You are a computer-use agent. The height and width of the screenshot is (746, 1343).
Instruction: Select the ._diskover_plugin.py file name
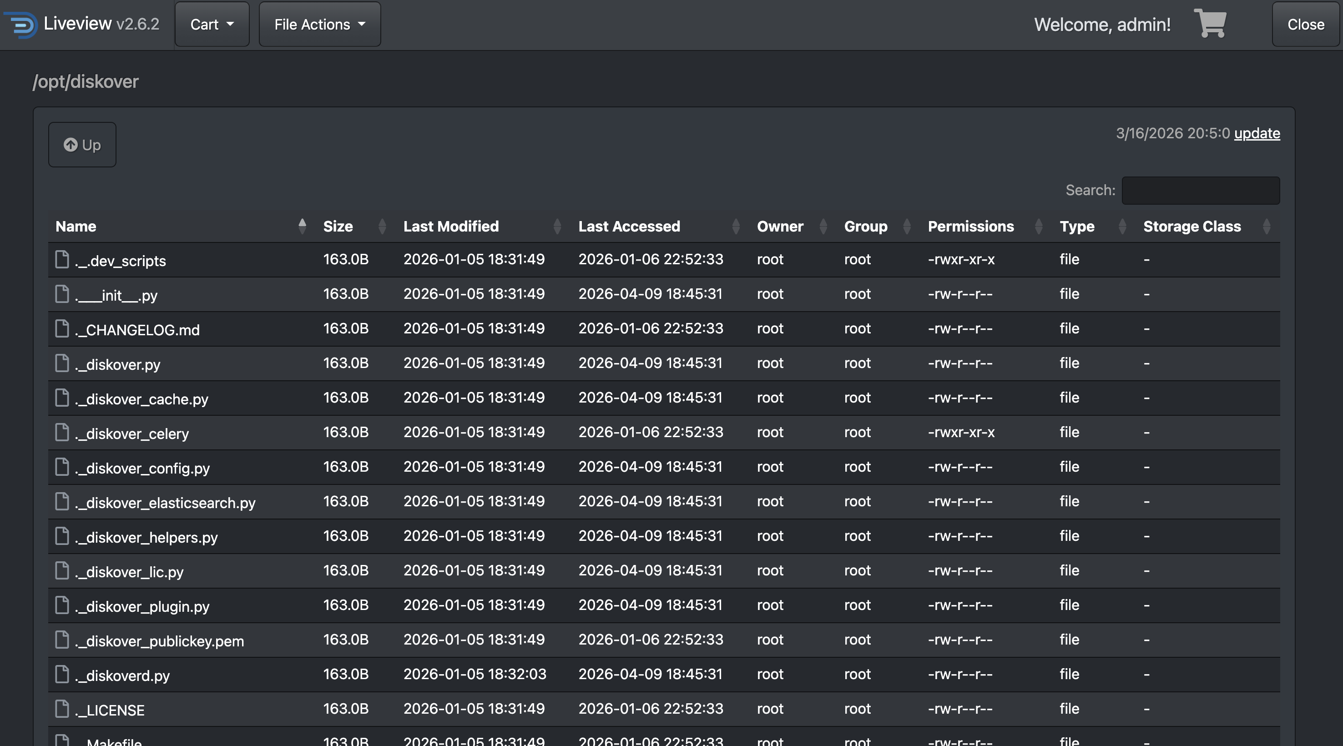(x=142, y=606)
